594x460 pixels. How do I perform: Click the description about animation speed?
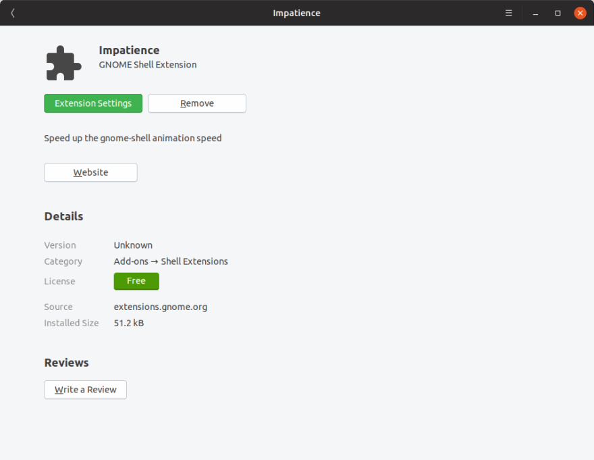click(133, 138)
